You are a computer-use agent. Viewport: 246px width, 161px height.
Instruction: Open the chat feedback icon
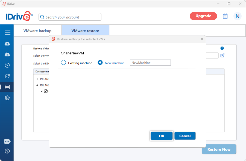point(7,141)
